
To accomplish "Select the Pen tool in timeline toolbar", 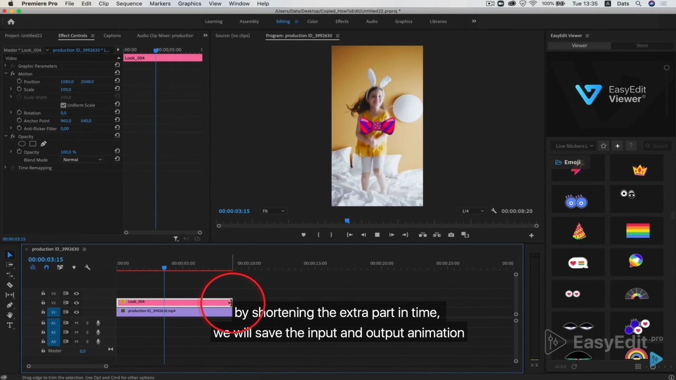I will point(10,305).
